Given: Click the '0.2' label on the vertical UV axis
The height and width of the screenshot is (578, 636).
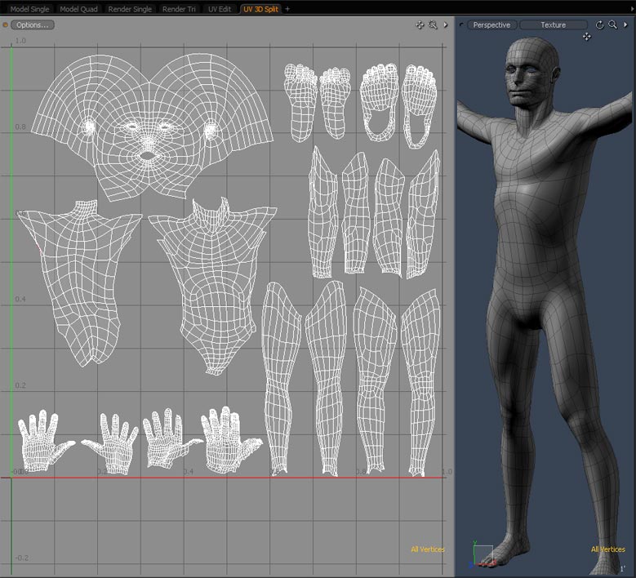Looking at the screenshot, I should click(20, 385).
